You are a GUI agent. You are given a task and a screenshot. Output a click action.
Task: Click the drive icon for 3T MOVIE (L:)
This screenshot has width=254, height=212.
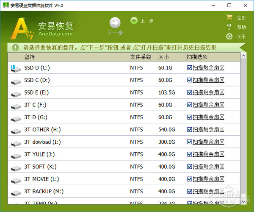point(16,181)
